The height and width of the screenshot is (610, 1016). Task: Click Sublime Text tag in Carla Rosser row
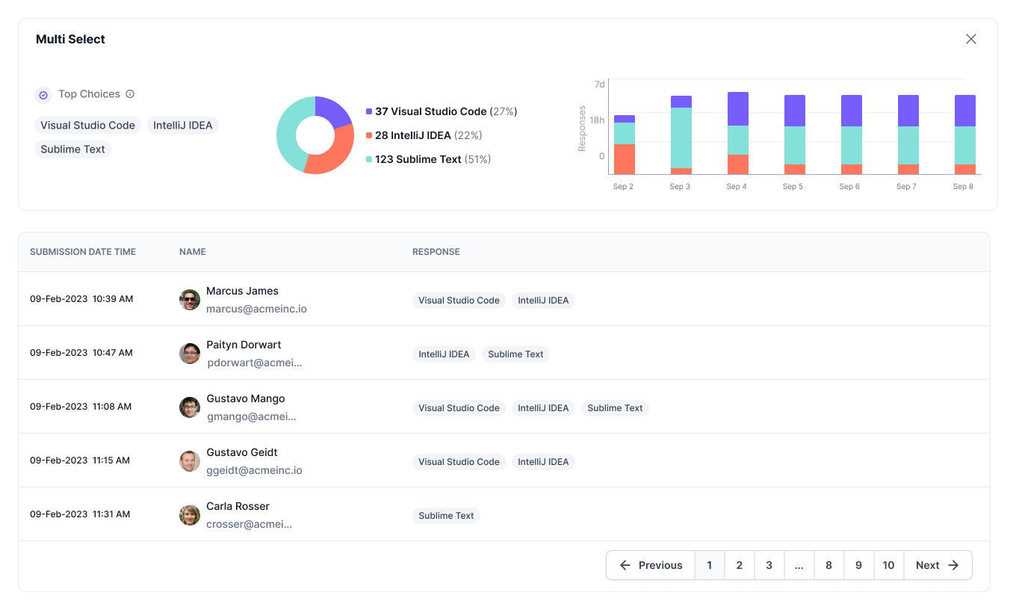coord(446,516)
